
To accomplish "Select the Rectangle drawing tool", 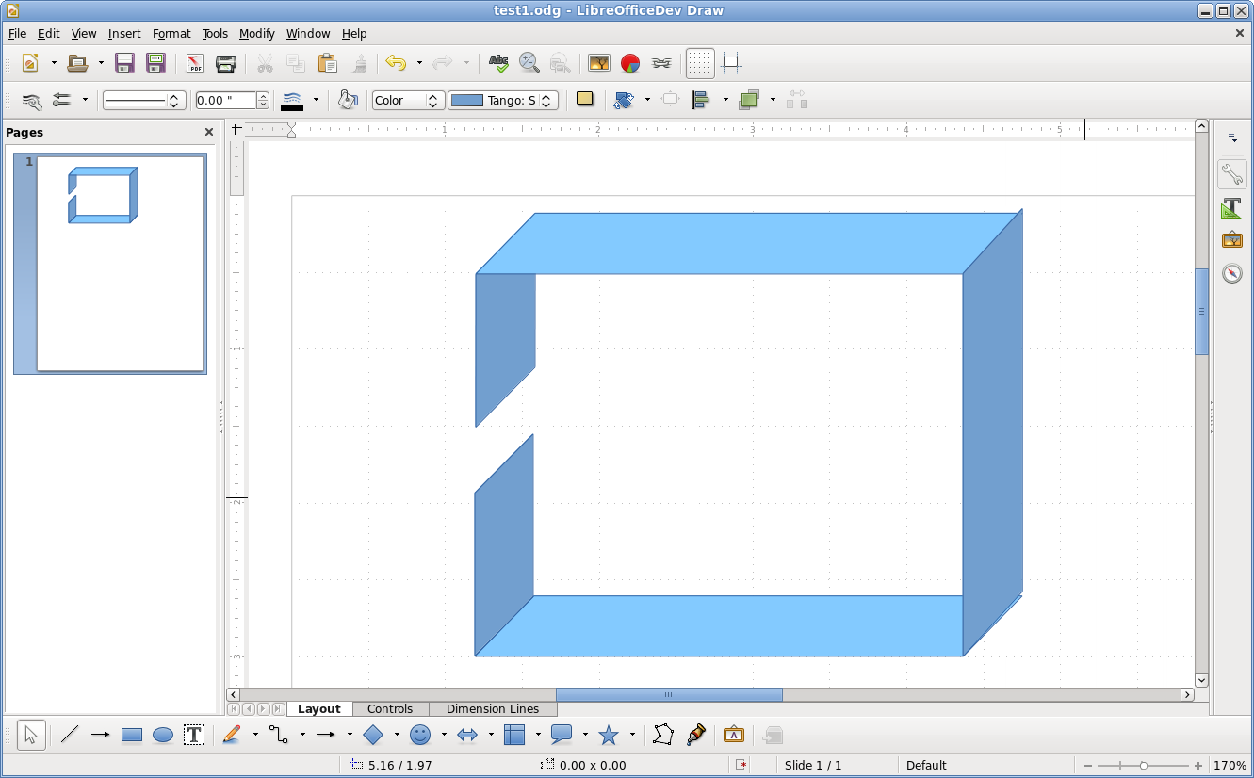I will click(132, 736).
